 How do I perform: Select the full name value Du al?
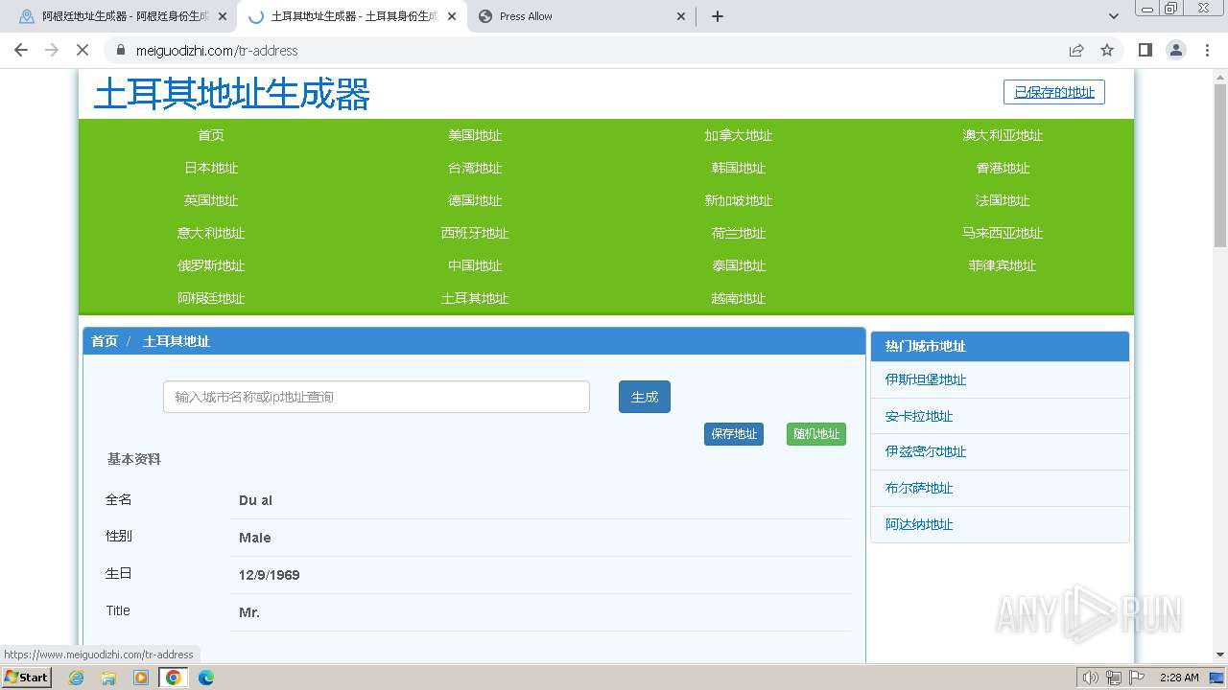pos(255,500)
